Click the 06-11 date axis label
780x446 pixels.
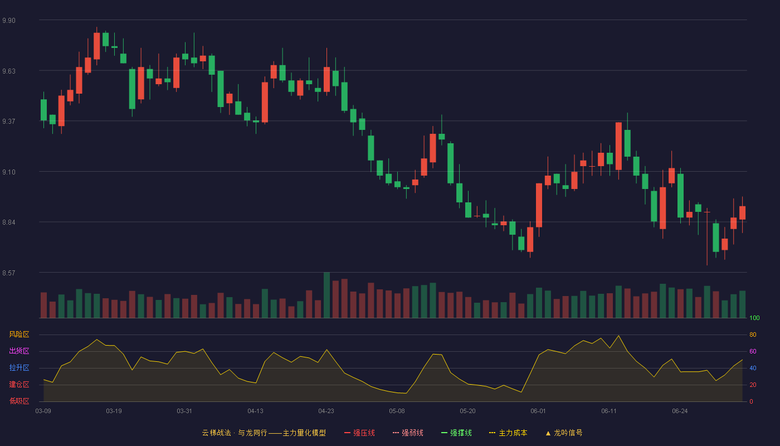pos(610,411)
